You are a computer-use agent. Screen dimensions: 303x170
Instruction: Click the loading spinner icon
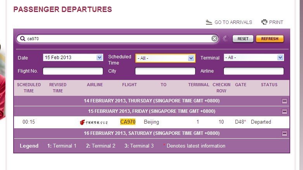225,39
